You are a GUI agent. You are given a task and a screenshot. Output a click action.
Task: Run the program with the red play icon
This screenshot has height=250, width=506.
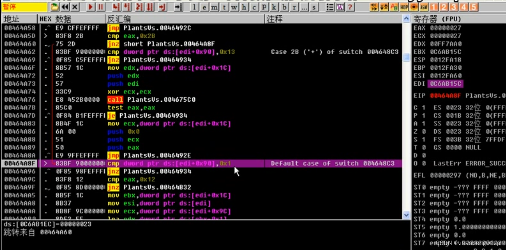90,7
